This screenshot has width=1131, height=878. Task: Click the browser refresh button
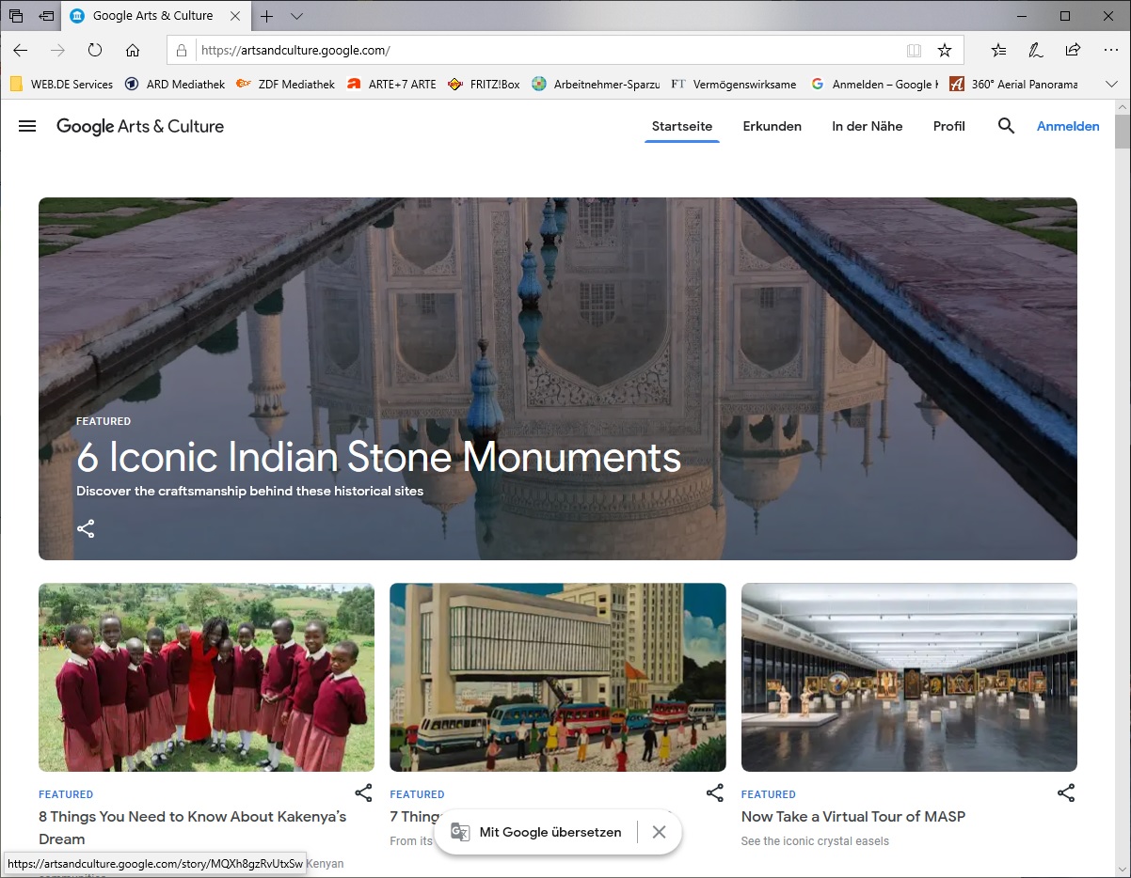pyautogui.click(x=95, y=50)
